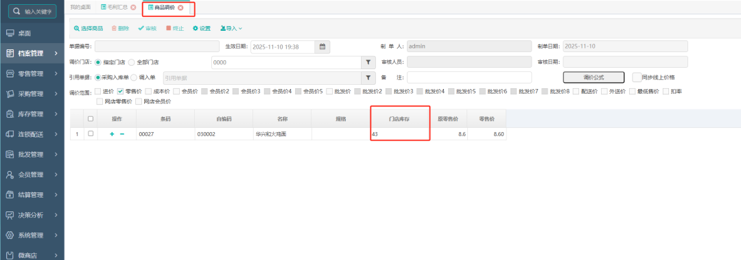Click the 调价公式 button
The height and width of the screenshot is (260, 741).
click(593, 77)
